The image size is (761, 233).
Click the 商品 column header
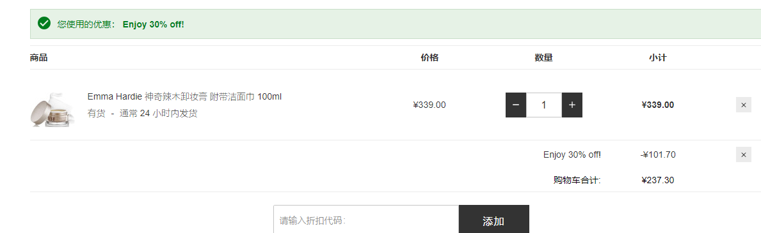39,57
